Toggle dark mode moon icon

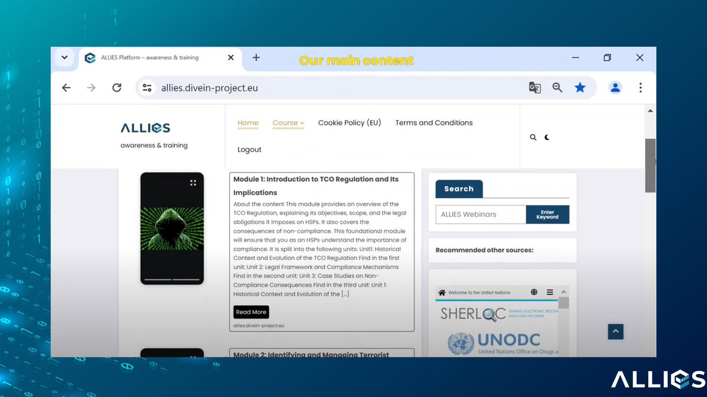coord(547,137)
